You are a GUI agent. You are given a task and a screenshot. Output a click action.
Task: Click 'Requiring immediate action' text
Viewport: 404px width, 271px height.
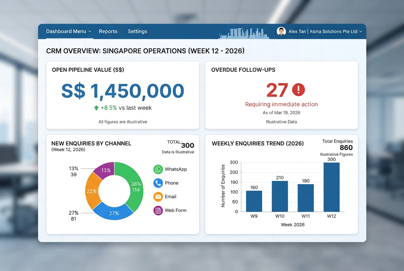[281, 104]
